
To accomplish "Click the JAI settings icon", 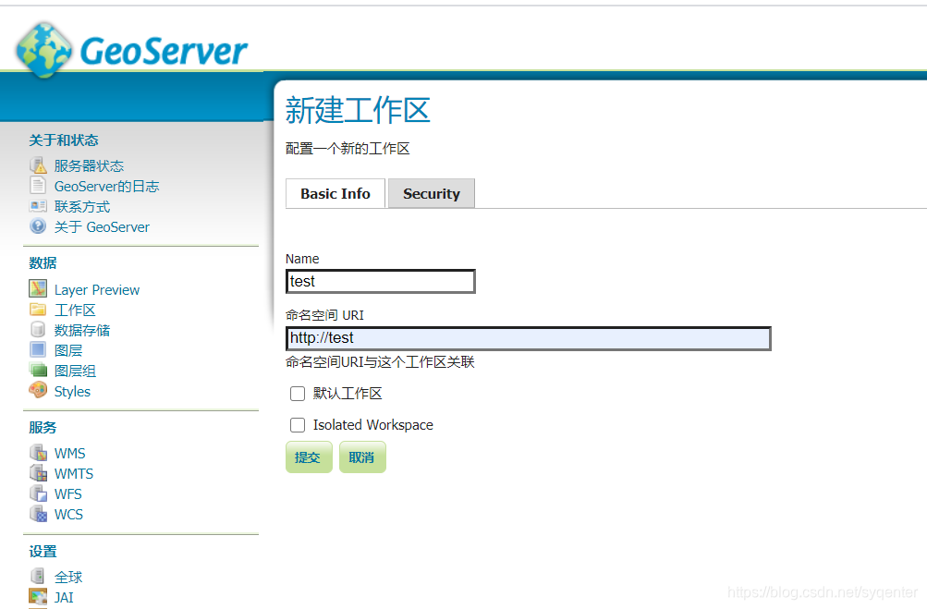I will point(38,597).
